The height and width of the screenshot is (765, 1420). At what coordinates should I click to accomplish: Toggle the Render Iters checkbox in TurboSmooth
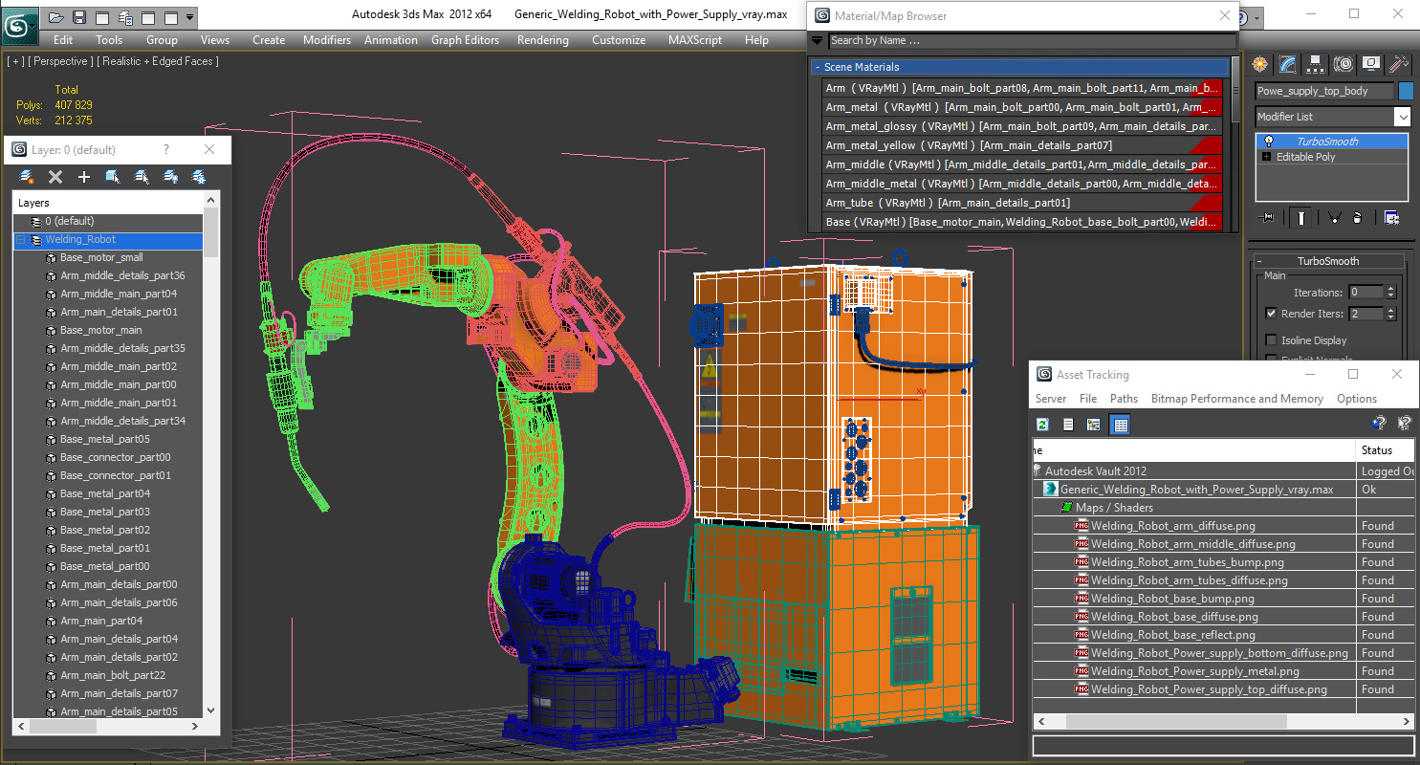click(x=1271, y=314)
